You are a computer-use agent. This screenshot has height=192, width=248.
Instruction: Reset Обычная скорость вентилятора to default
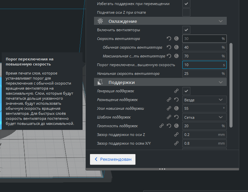tap(169, 47)
